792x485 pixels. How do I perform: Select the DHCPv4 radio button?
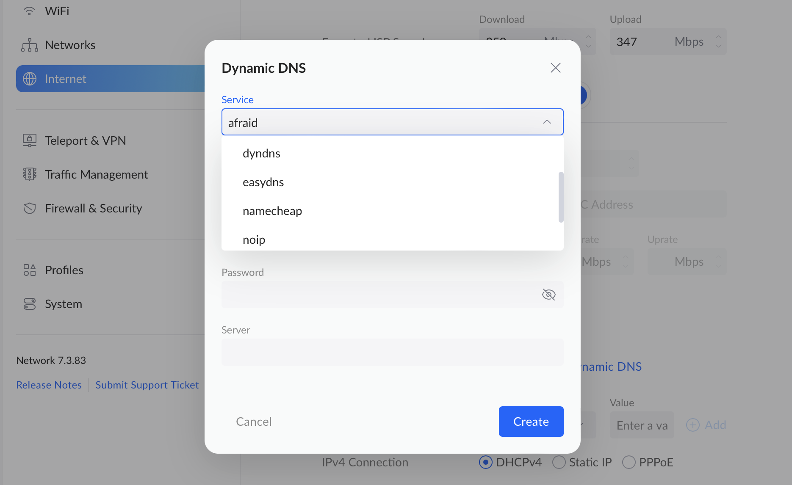point(485,462)
